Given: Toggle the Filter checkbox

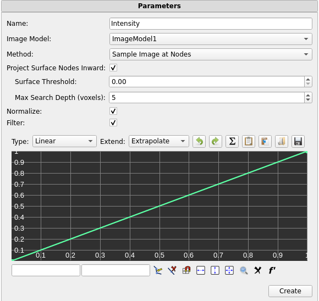Looking at the screenshot, I should 113,122.
